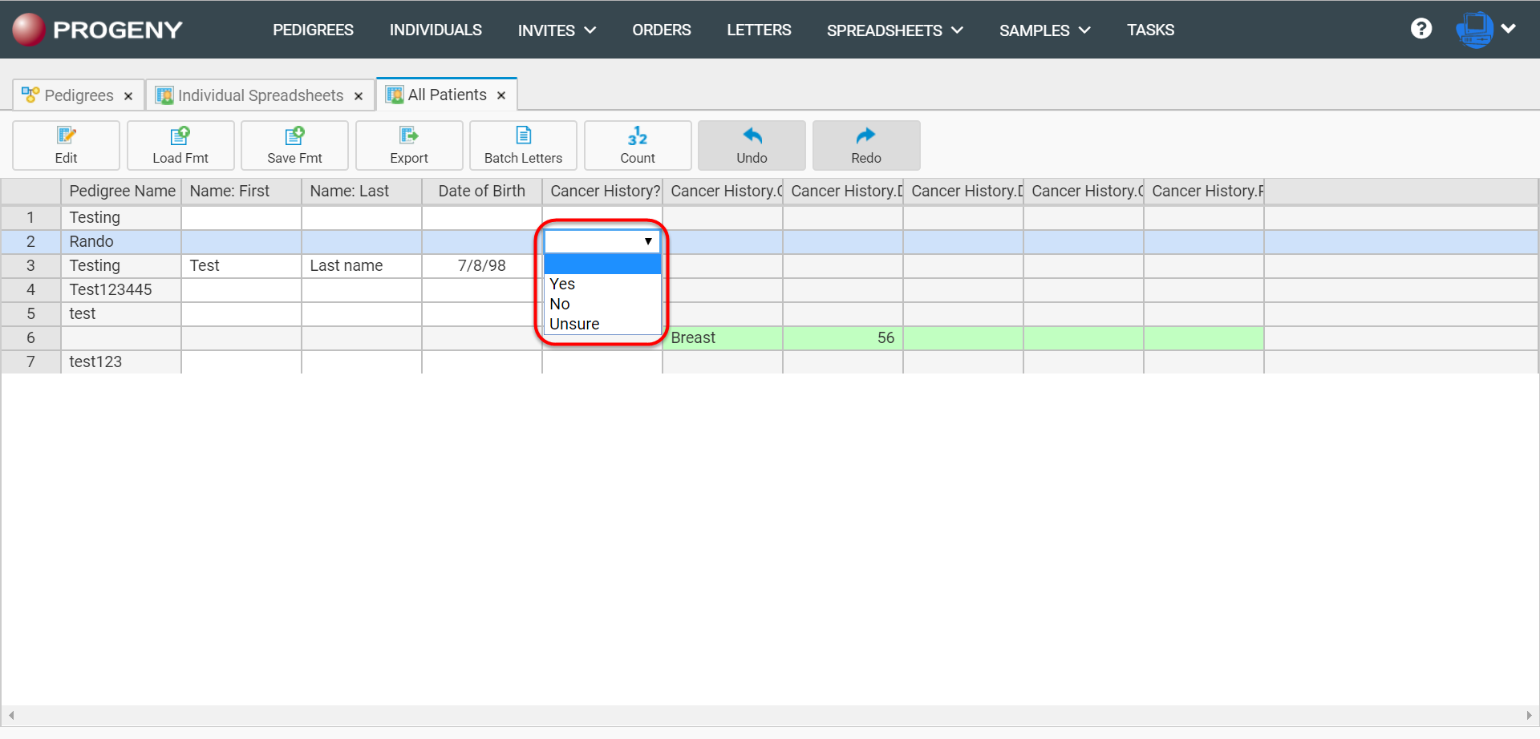Open the Help question mark icon

pyautogui.click(x=1421, y=29)
